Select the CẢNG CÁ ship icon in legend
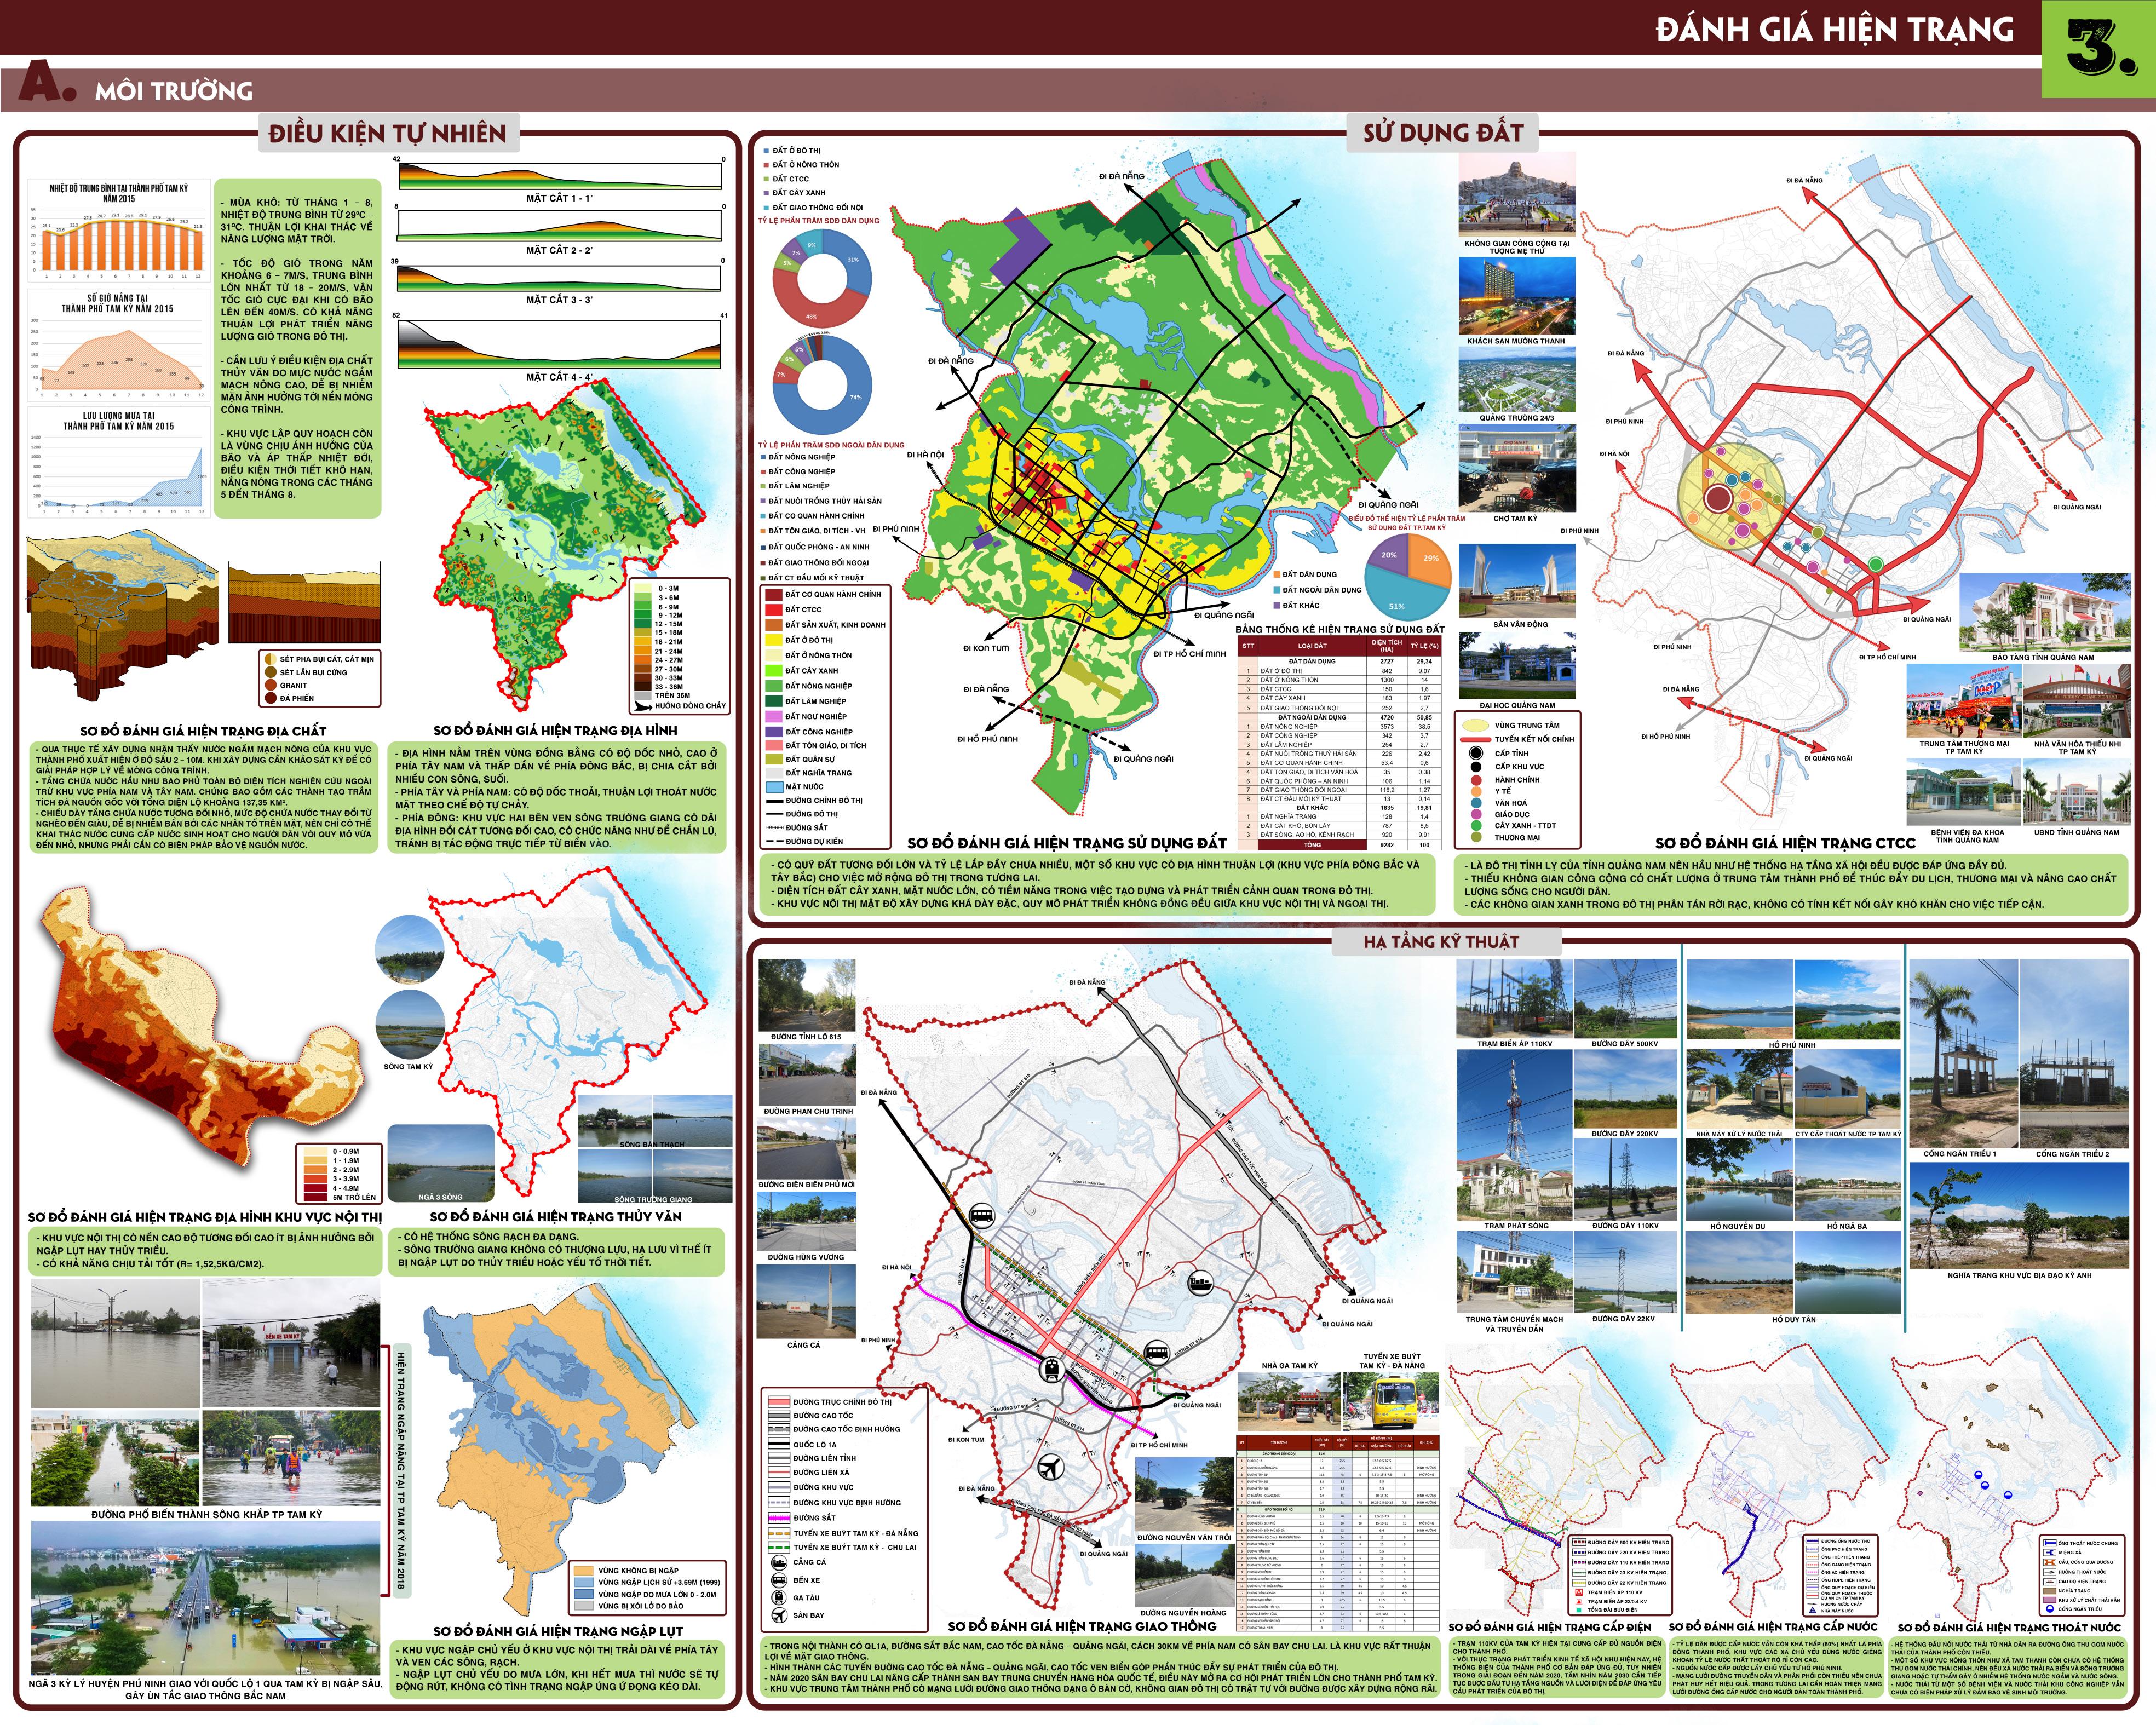Screen dimensions: 2156x1725 point(779,1562)
